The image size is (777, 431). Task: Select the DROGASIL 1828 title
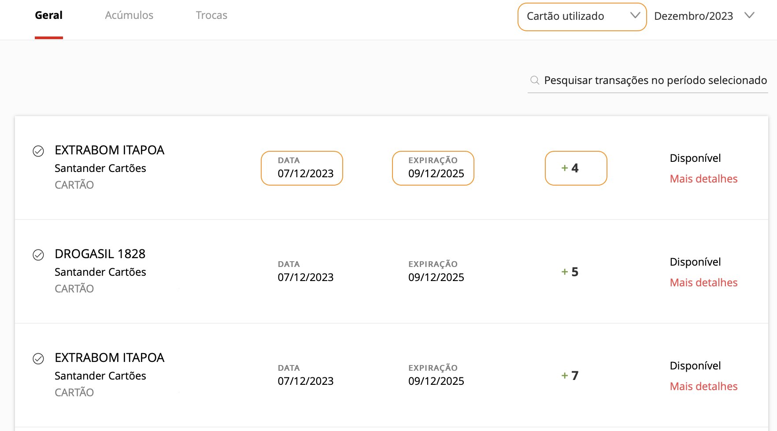[100, 254]
